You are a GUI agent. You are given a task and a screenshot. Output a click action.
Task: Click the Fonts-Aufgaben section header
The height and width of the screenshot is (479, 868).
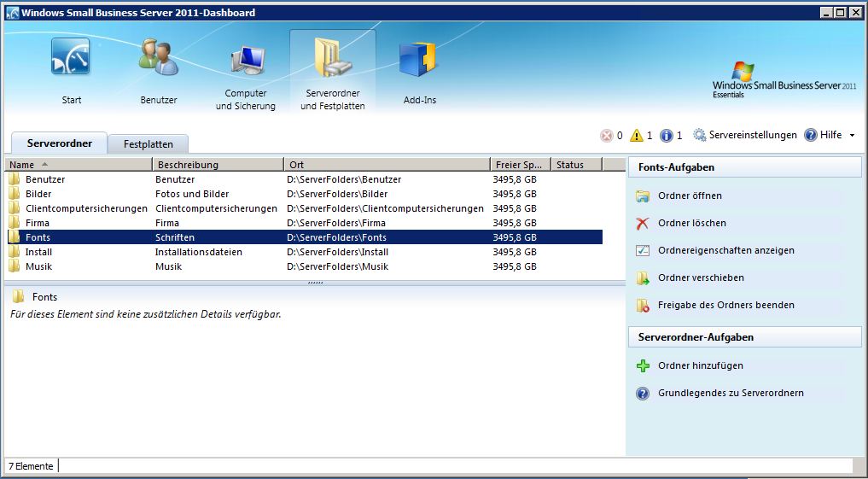(x=744, y=167)
